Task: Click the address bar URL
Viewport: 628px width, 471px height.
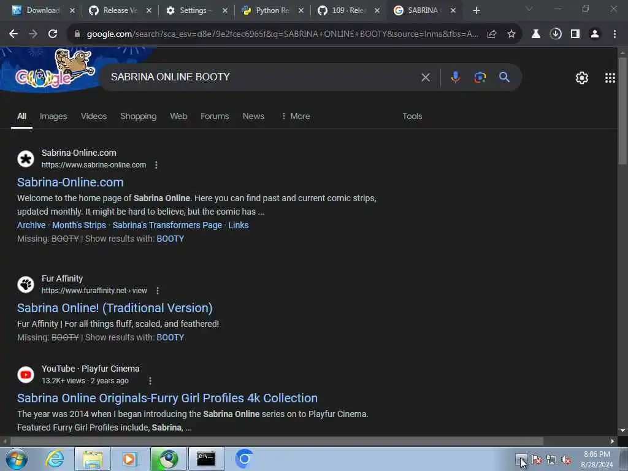Action: 282,34
